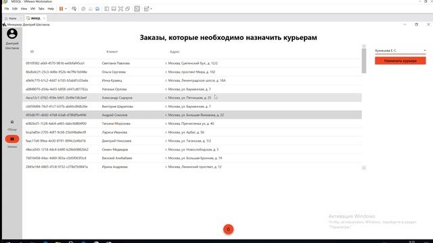Click the Адрес column header

175,51
